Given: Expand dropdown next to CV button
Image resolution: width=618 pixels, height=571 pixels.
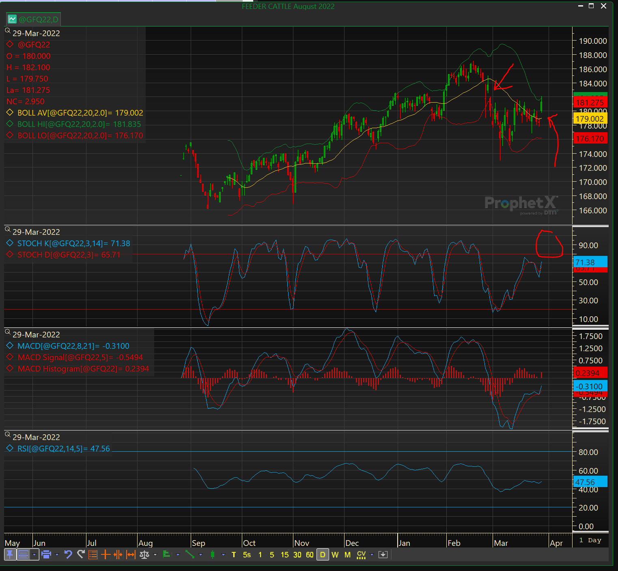Looking at the screenshot, I should click(372, 554).
